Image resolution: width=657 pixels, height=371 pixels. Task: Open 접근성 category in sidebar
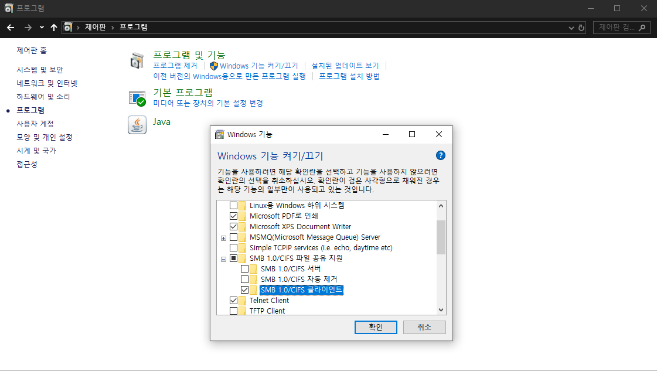(x=27, y=164)
